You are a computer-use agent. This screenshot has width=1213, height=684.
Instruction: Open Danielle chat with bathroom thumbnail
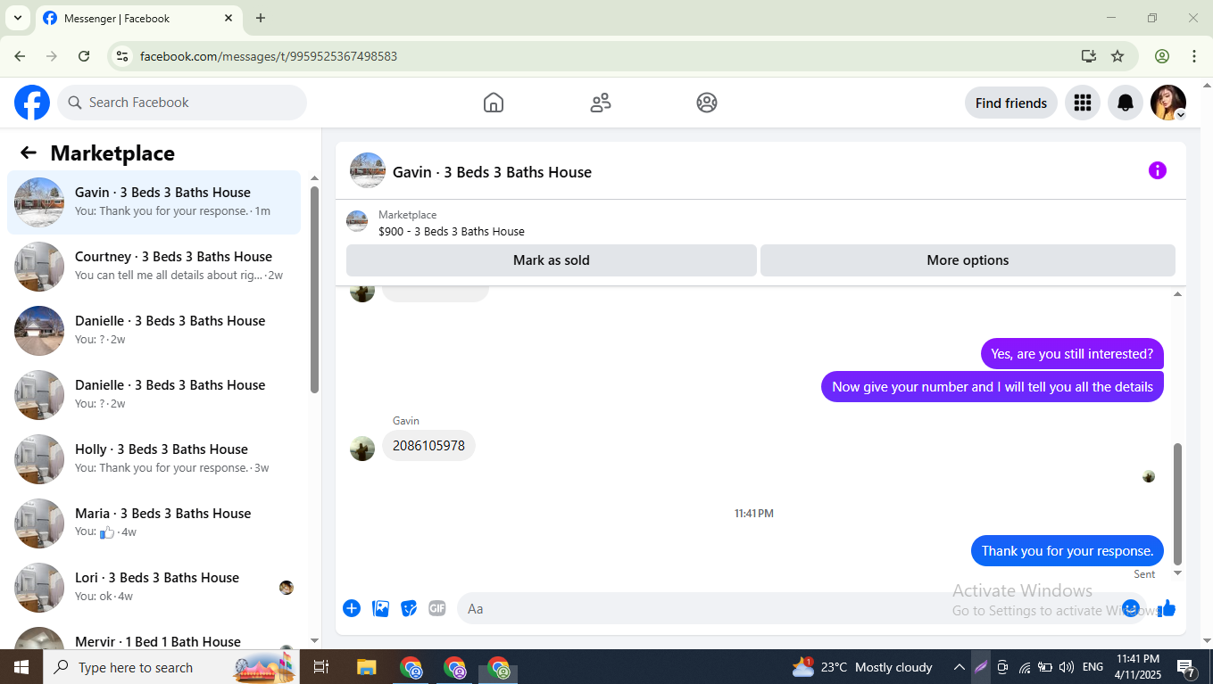click(x=154, y=395)
